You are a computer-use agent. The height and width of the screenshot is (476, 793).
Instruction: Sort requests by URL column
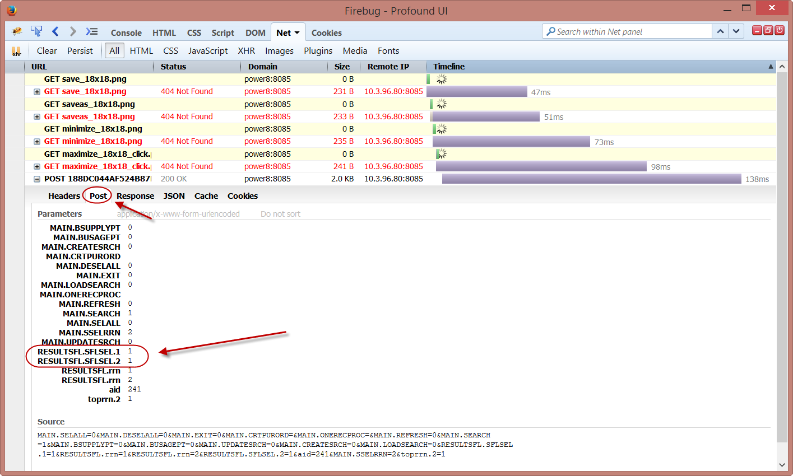point(89,67)
